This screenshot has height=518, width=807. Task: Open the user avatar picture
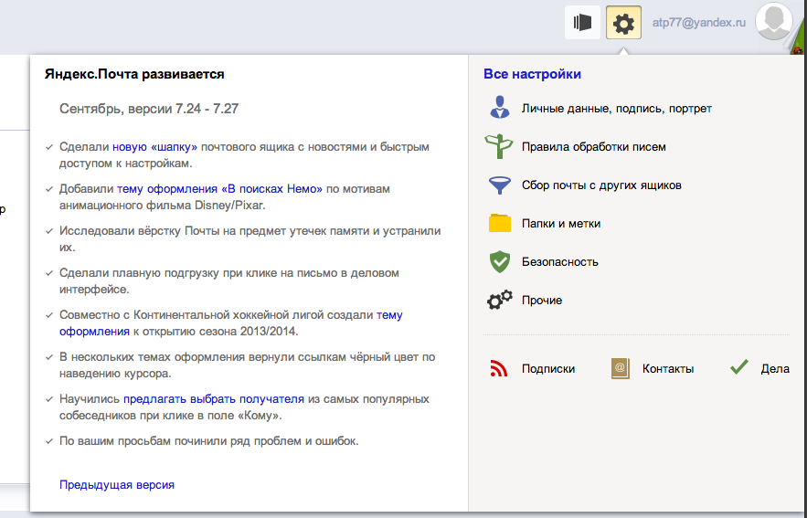click(x=773, y=22)
